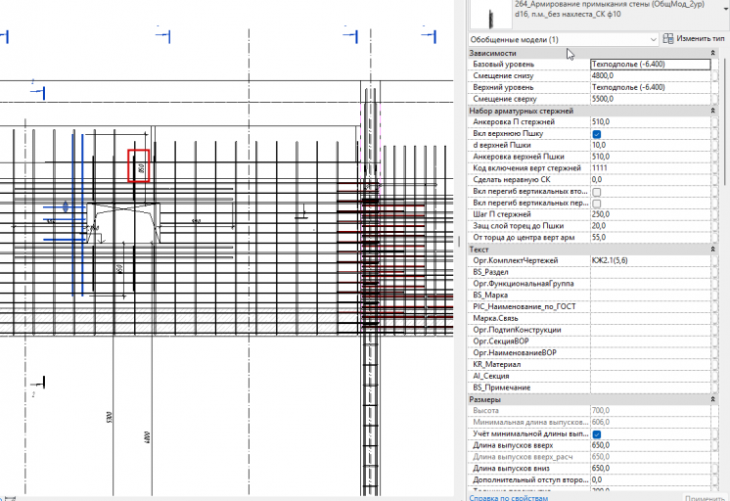Click the Применить button
The image size is (730, 501).
[705, 498]
